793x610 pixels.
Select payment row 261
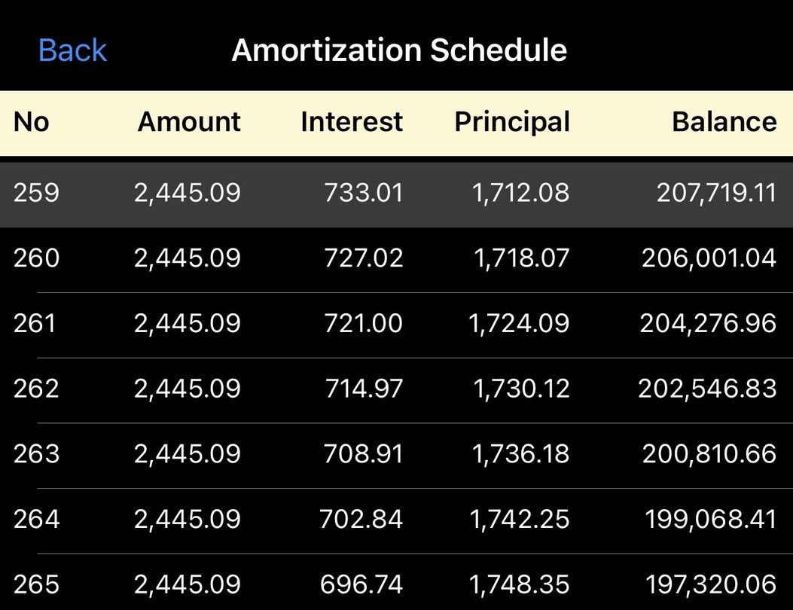tap(396, 322)
